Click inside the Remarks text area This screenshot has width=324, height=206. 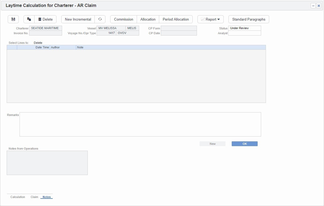pyautogui.click(x=140, y=124)
